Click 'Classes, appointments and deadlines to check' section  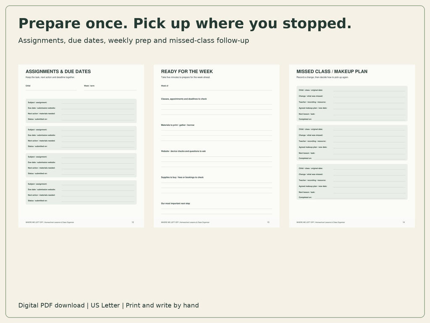[216, 106]
